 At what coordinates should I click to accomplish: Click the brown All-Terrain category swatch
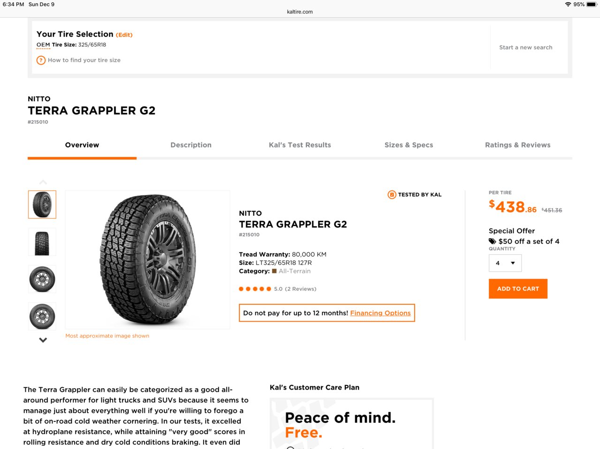coord(274,271)
